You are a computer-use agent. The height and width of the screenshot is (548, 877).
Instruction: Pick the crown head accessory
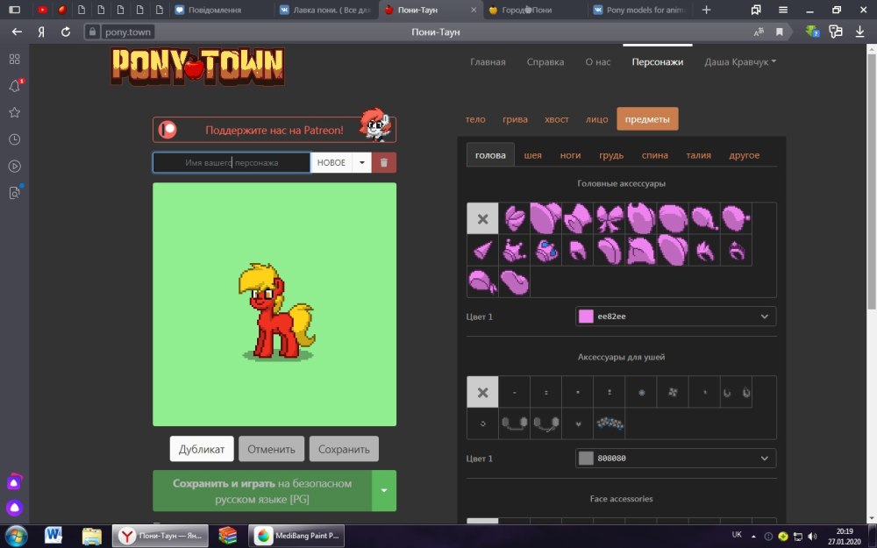point(514,251)
